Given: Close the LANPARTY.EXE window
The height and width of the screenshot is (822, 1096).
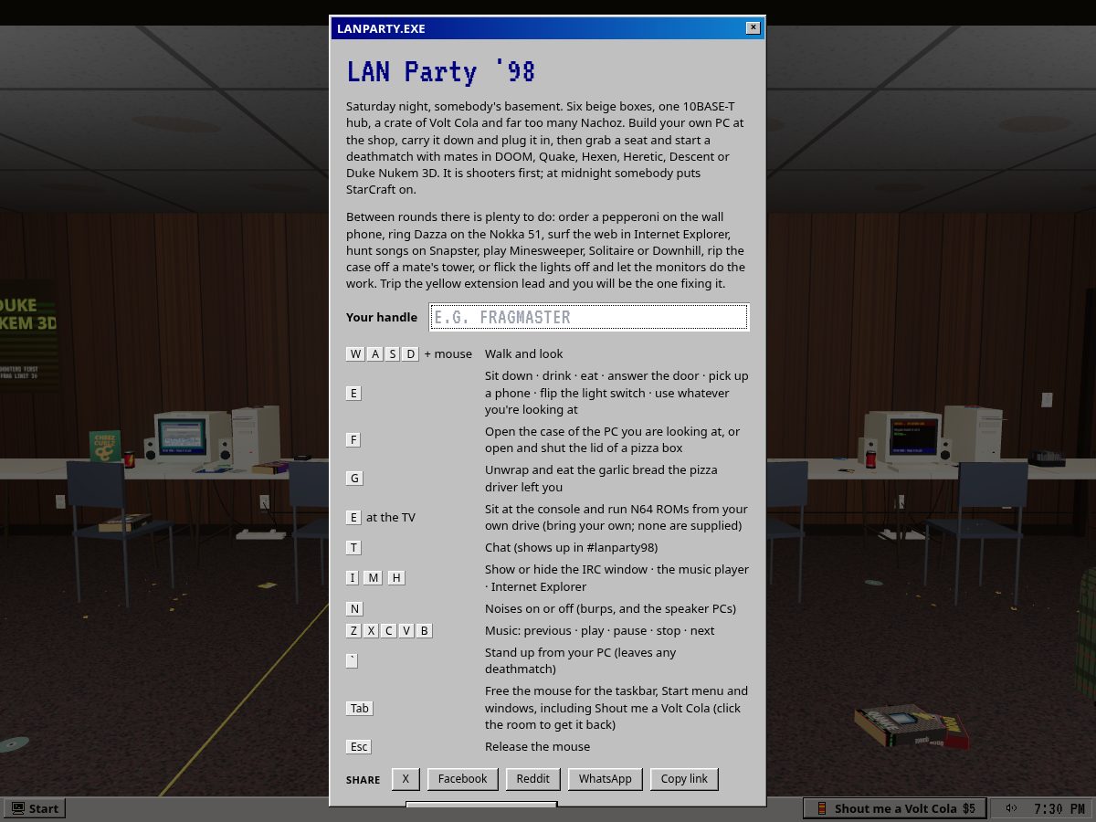Looking at the screenshot, I should tap(753, 27).
